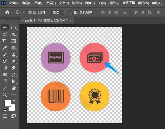
Task: Open the 文字(Y) menu
Action: point(64,3)
